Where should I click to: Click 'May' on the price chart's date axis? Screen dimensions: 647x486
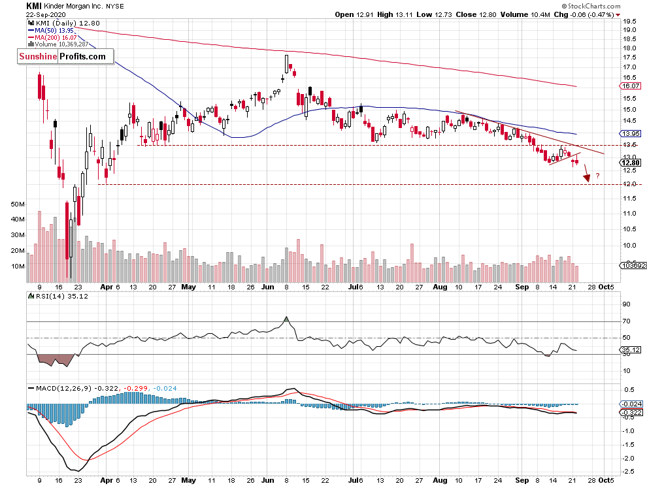tap(189, 287)
